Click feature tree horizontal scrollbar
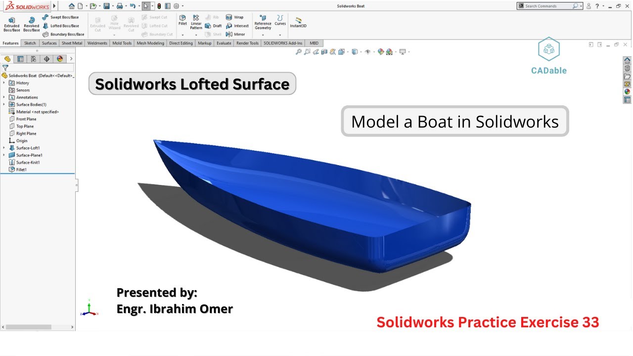Viewport: 633px width, 356px height. (x=29, y=327)
